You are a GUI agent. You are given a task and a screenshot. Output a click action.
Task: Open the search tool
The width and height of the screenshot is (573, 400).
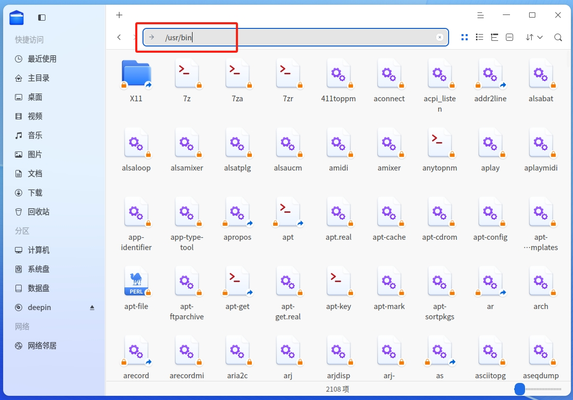[x=558, y=37]
